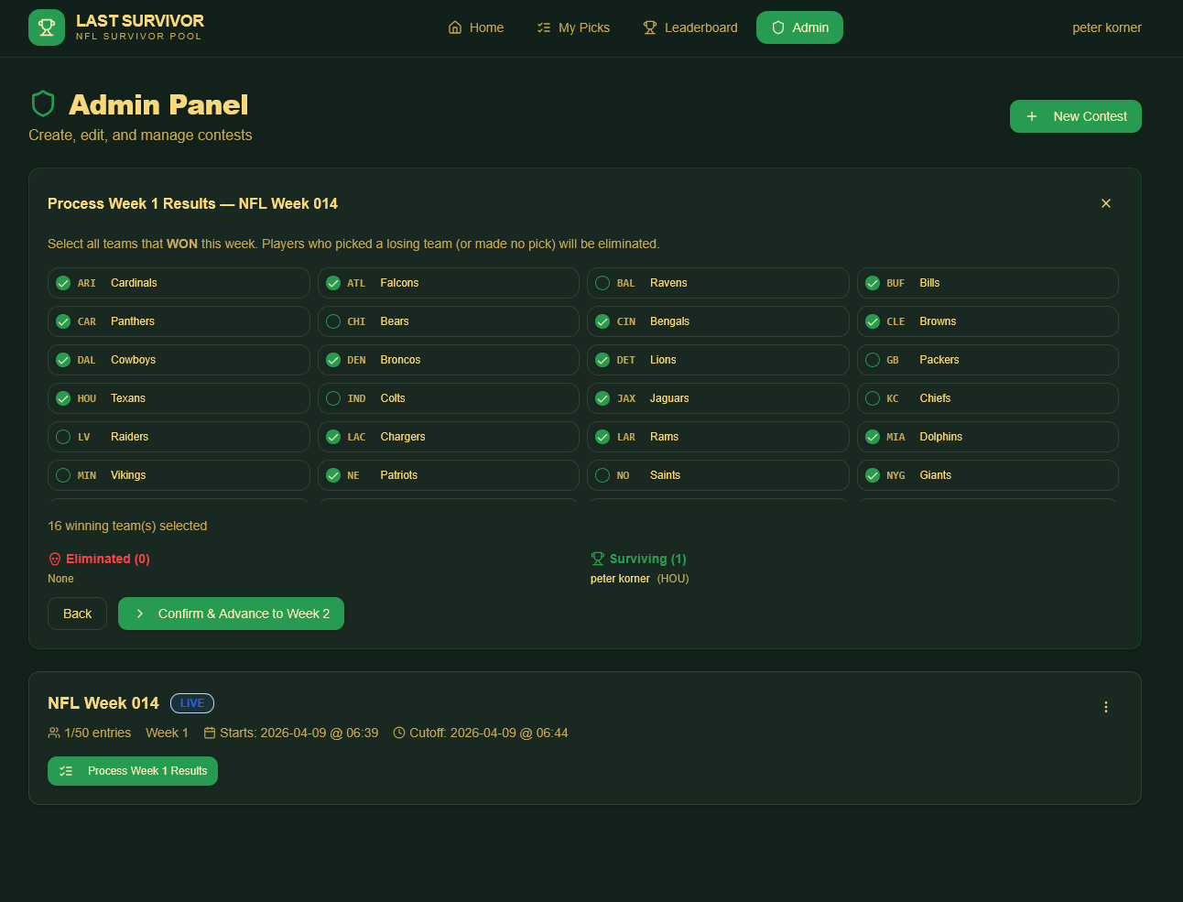Viewport: 1183px width, 902px height.
Task: Open the My Picks page
Action: pyautogui.click(x=573, y=27)
